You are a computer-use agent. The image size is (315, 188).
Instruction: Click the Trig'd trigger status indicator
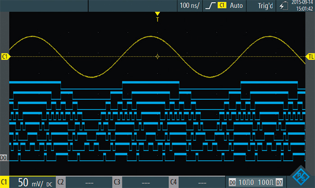(264, 5)
